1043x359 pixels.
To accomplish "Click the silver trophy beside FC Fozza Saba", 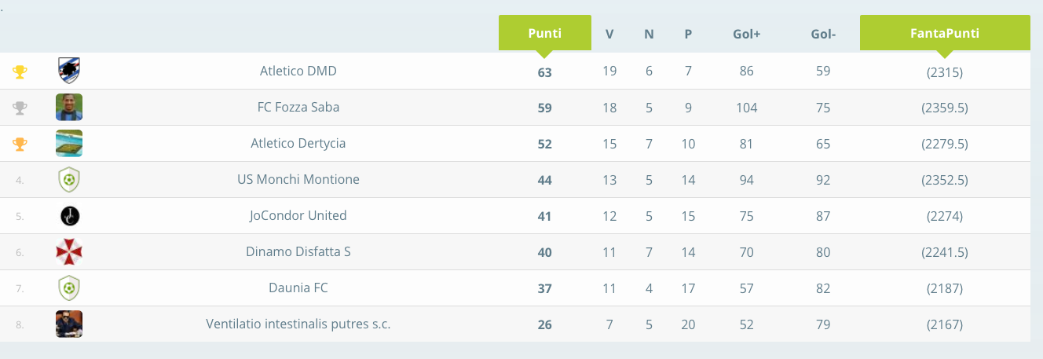I will [x=20, y=108].
